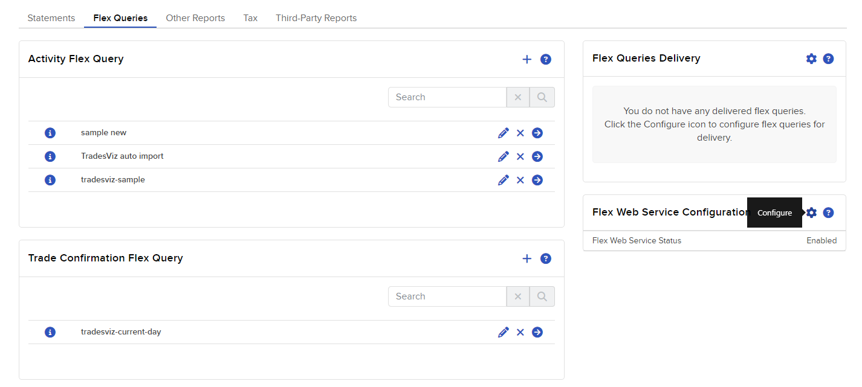Edit the 'tradesviz-current-day' query
Image resolution: width=862 pixels, height=387 pixels.
pos(504,332)
